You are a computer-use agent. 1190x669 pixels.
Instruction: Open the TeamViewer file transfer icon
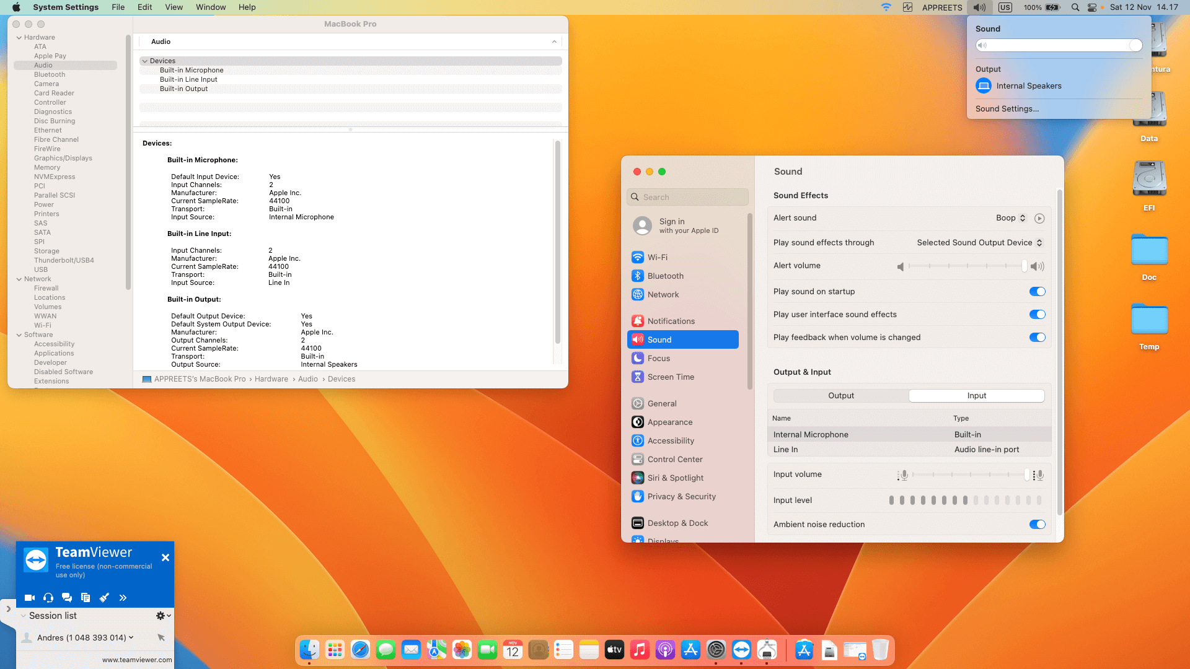86,598
